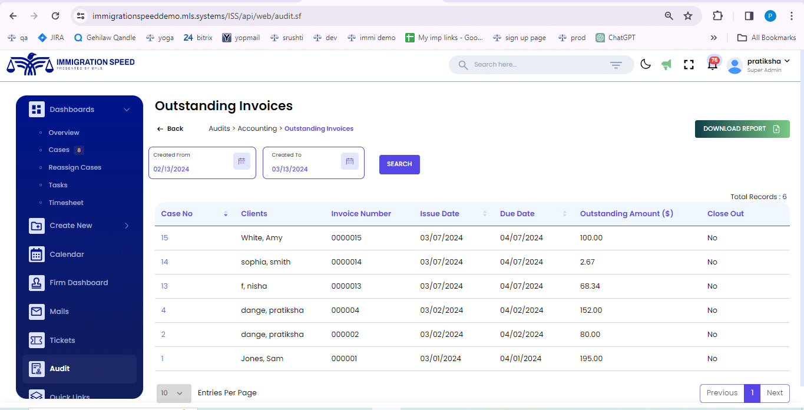Image resolution: width=804 pixels, height=410 pixels.
Task: Click the browser back arrow
Action: tap(13, 16)
